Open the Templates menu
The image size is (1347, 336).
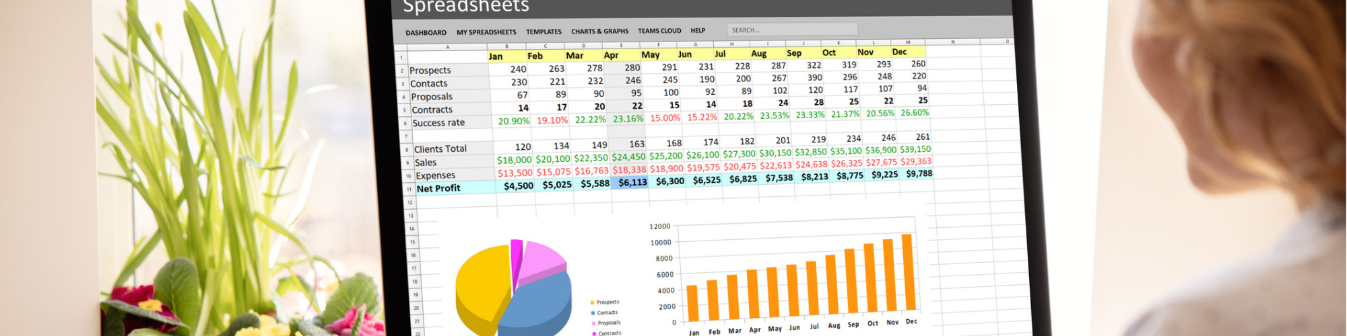point(544,32)
